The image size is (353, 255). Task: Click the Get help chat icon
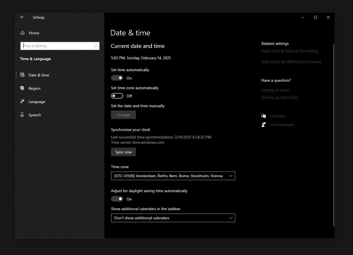pyautogui.click(x=264, y=116)
